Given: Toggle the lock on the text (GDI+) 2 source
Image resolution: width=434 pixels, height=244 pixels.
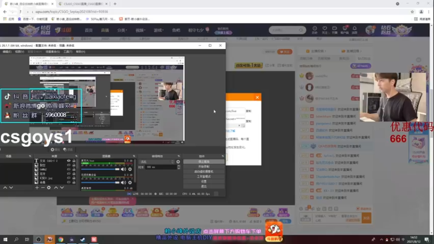Looking at the screenshot, I should tap(74, 160).
